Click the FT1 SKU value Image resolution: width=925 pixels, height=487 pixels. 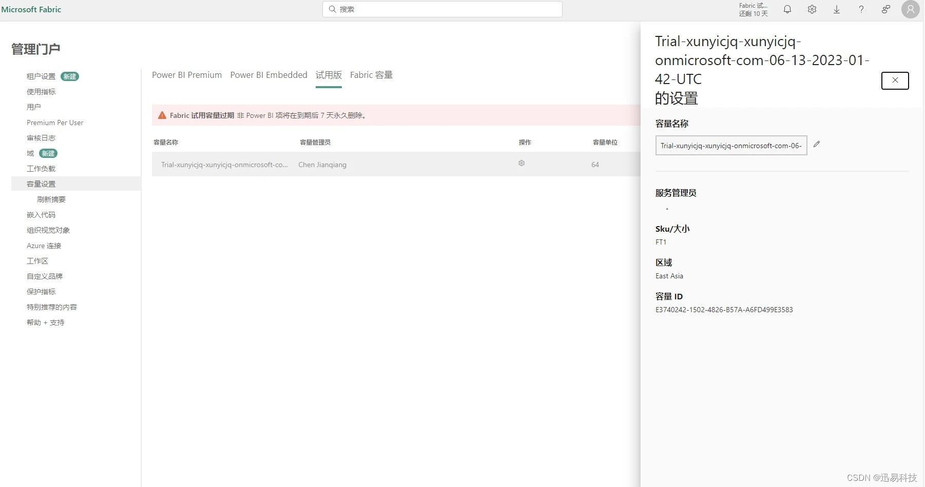[661, 242]
